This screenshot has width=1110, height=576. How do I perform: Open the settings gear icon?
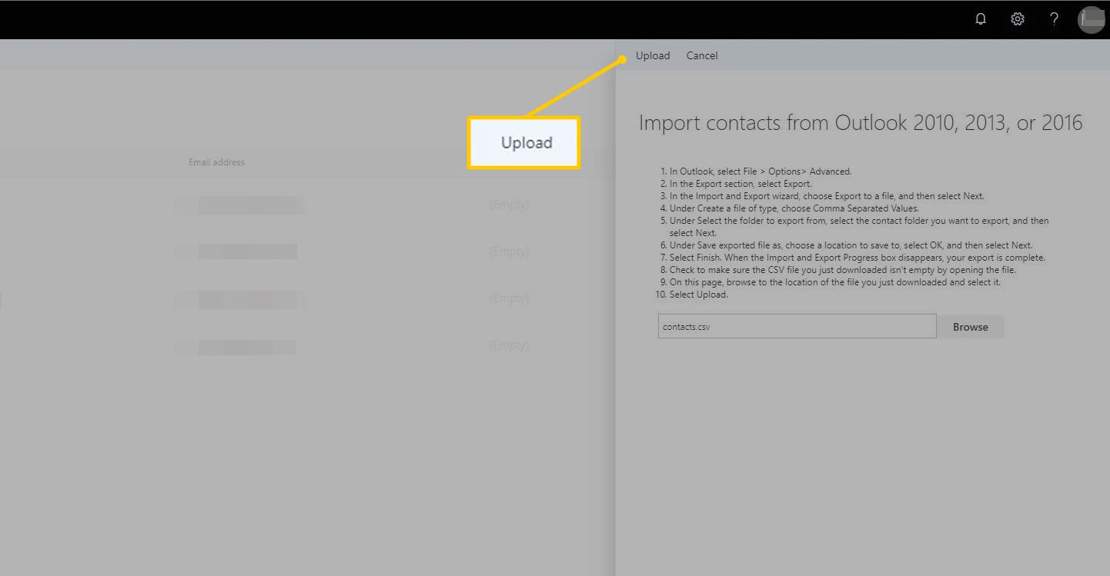point(1018,19)
